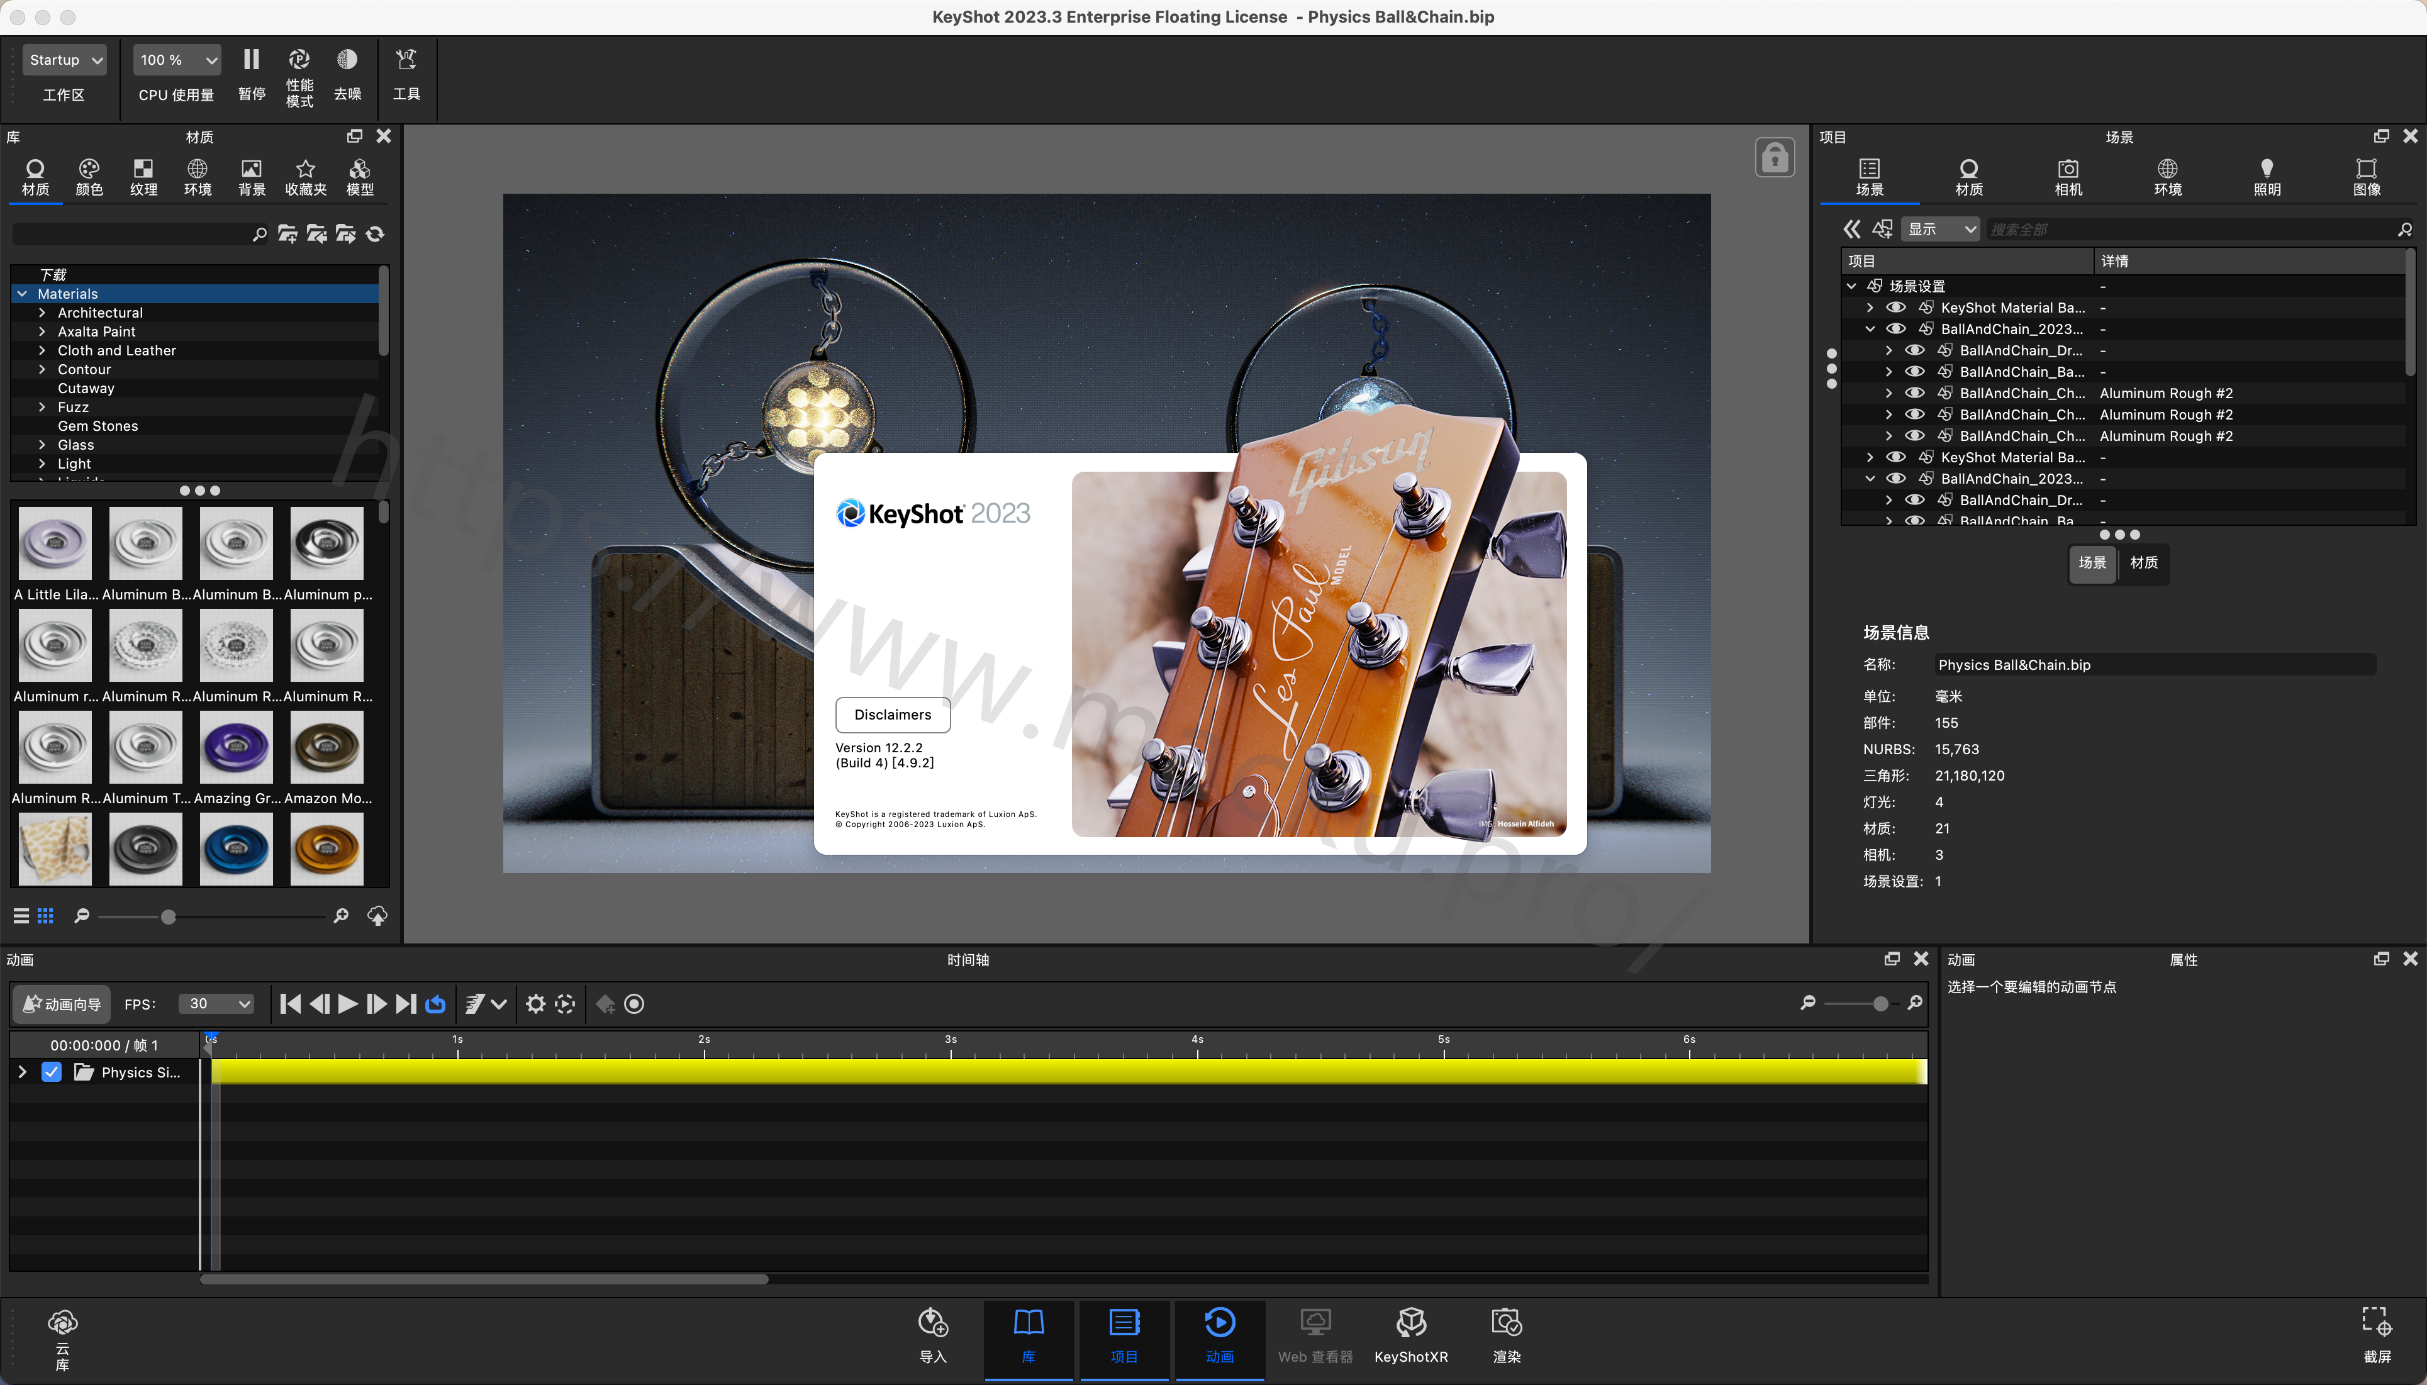Screen dimensions: 2427x1385
Task: Toggle visibility of first BallAndChain_Dr... item
Action: [x=1915, y=350]
